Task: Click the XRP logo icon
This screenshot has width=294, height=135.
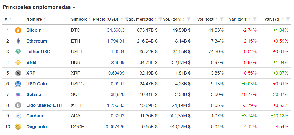Action: [18, 73]
